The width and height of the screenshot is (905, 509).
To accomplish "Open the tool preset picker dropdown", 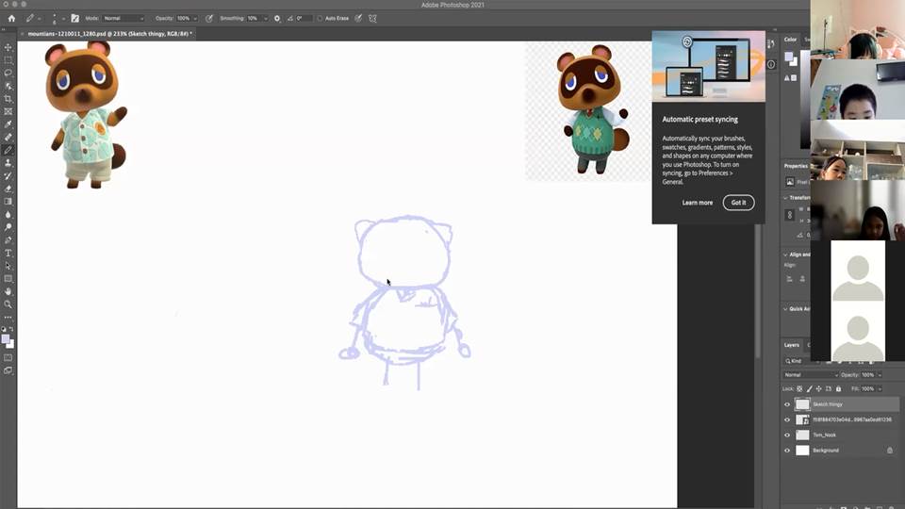I will click(39, 19).
